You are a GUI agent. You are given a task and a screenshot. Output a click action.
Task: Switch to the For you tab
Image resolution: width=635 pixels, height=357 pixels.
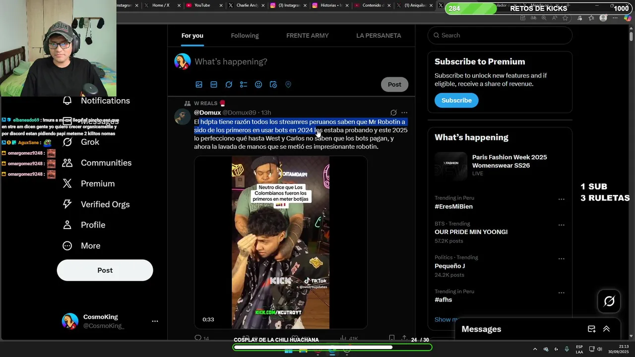(x=192, y=35)
